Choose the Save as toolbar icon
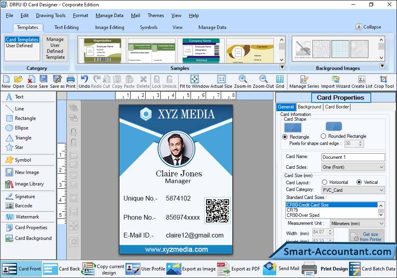This screenshot has width=397, height=278. pos(57,82)
